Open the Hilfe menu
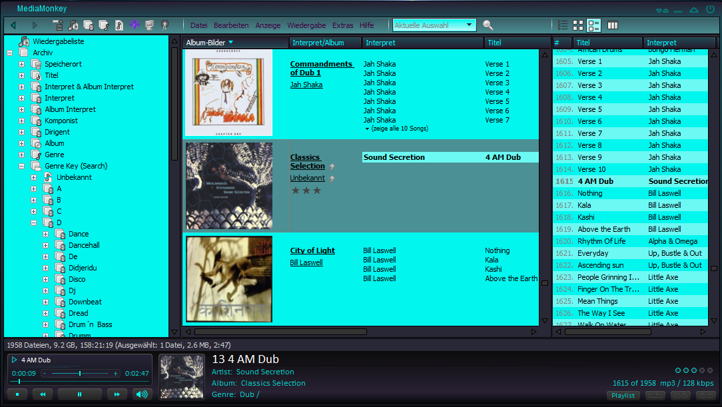 point(366,25)
